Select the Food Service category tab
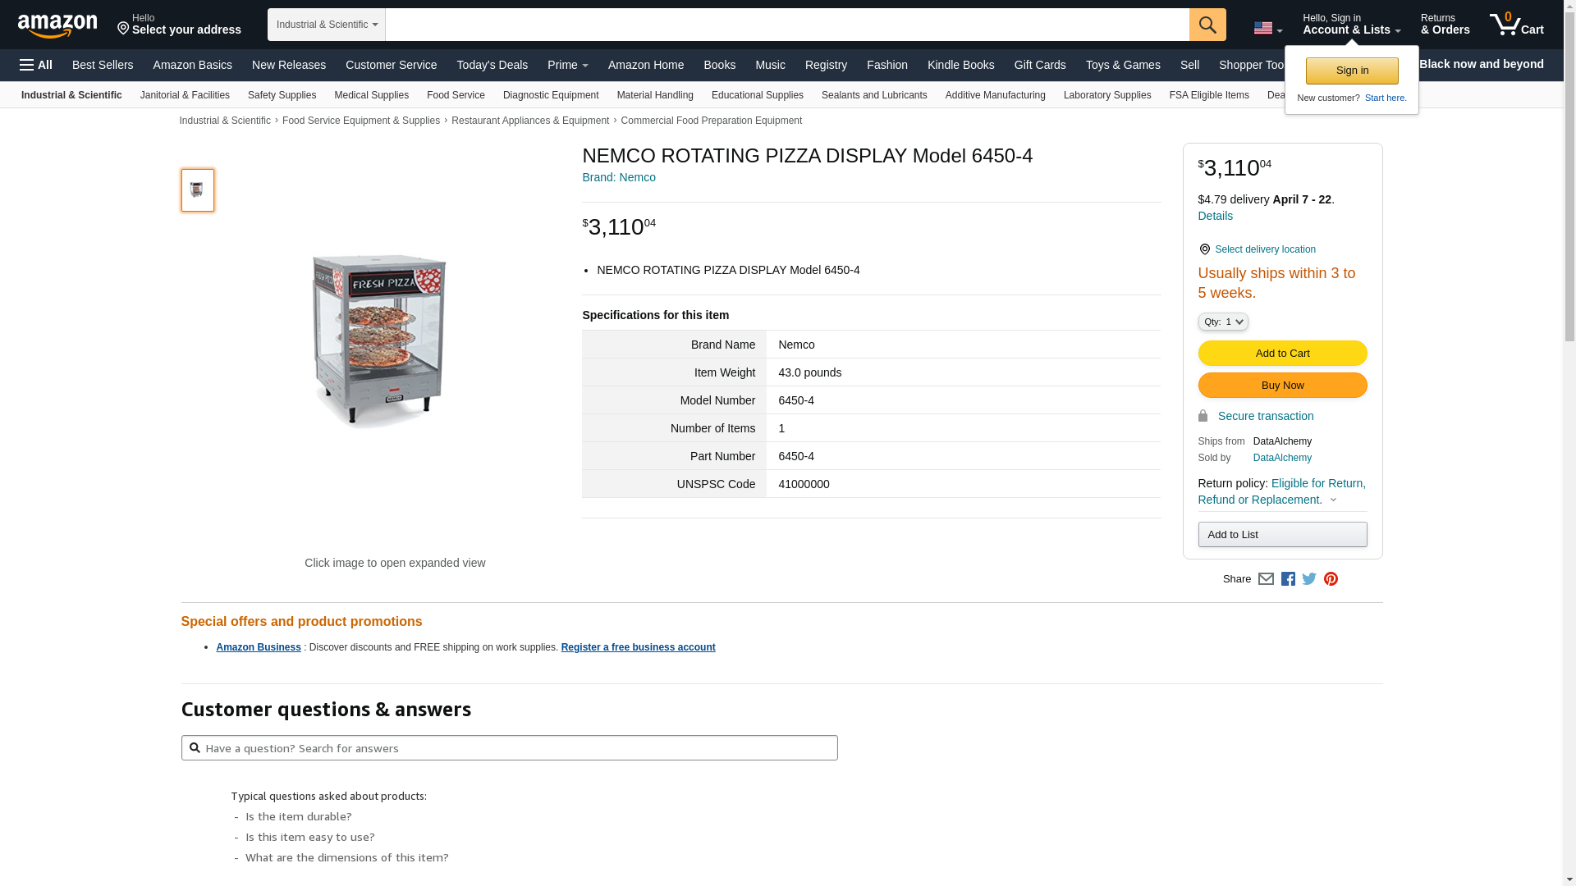This screenshot has height=886, width=1576. 456,95
